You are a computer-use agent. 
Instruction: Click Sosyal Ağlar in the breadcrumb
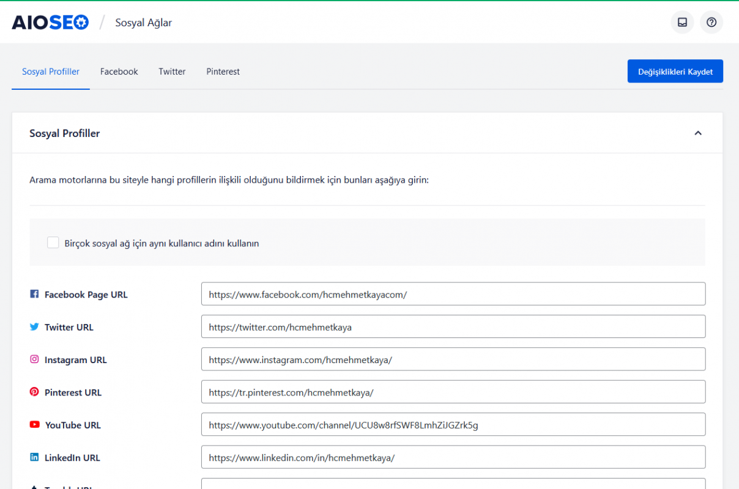[143, 23]
